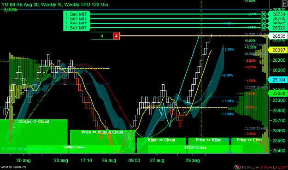This screenshot has width=288, height=170.
Task: Click the yellow 26397 price marker
Action: 278,50
